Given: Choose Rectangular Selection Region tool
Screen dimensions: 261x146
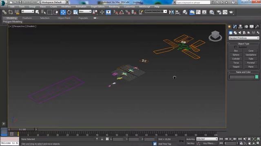Looking at the screenshot, I should click(x=49, y=12).
